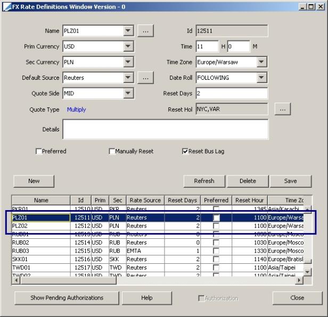Toggle Preferred checkbox in PLZ02 row
This screenshot has width=328, height=317.
pos(216,226)
